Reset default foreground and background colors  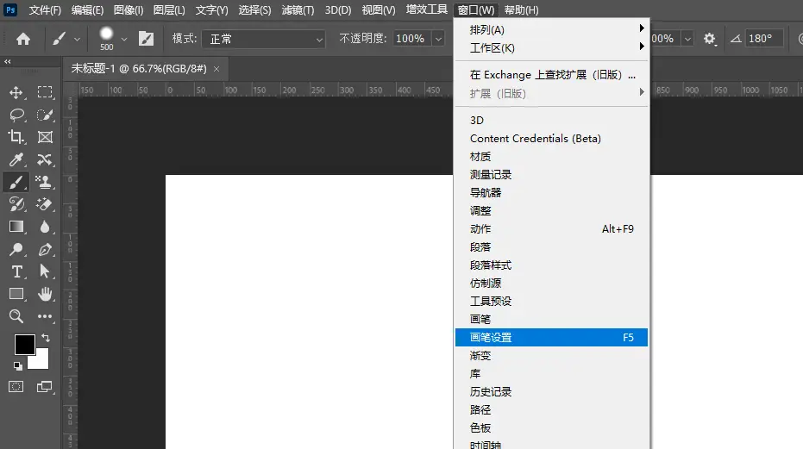18,365
